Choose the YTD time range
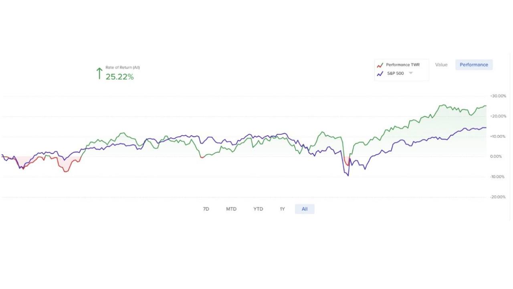 pyautogui.click(x=258, y=209)
